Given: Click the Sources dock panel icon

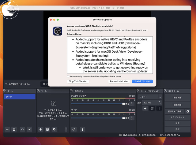Looking at the screenshot, I should (38, 91).
